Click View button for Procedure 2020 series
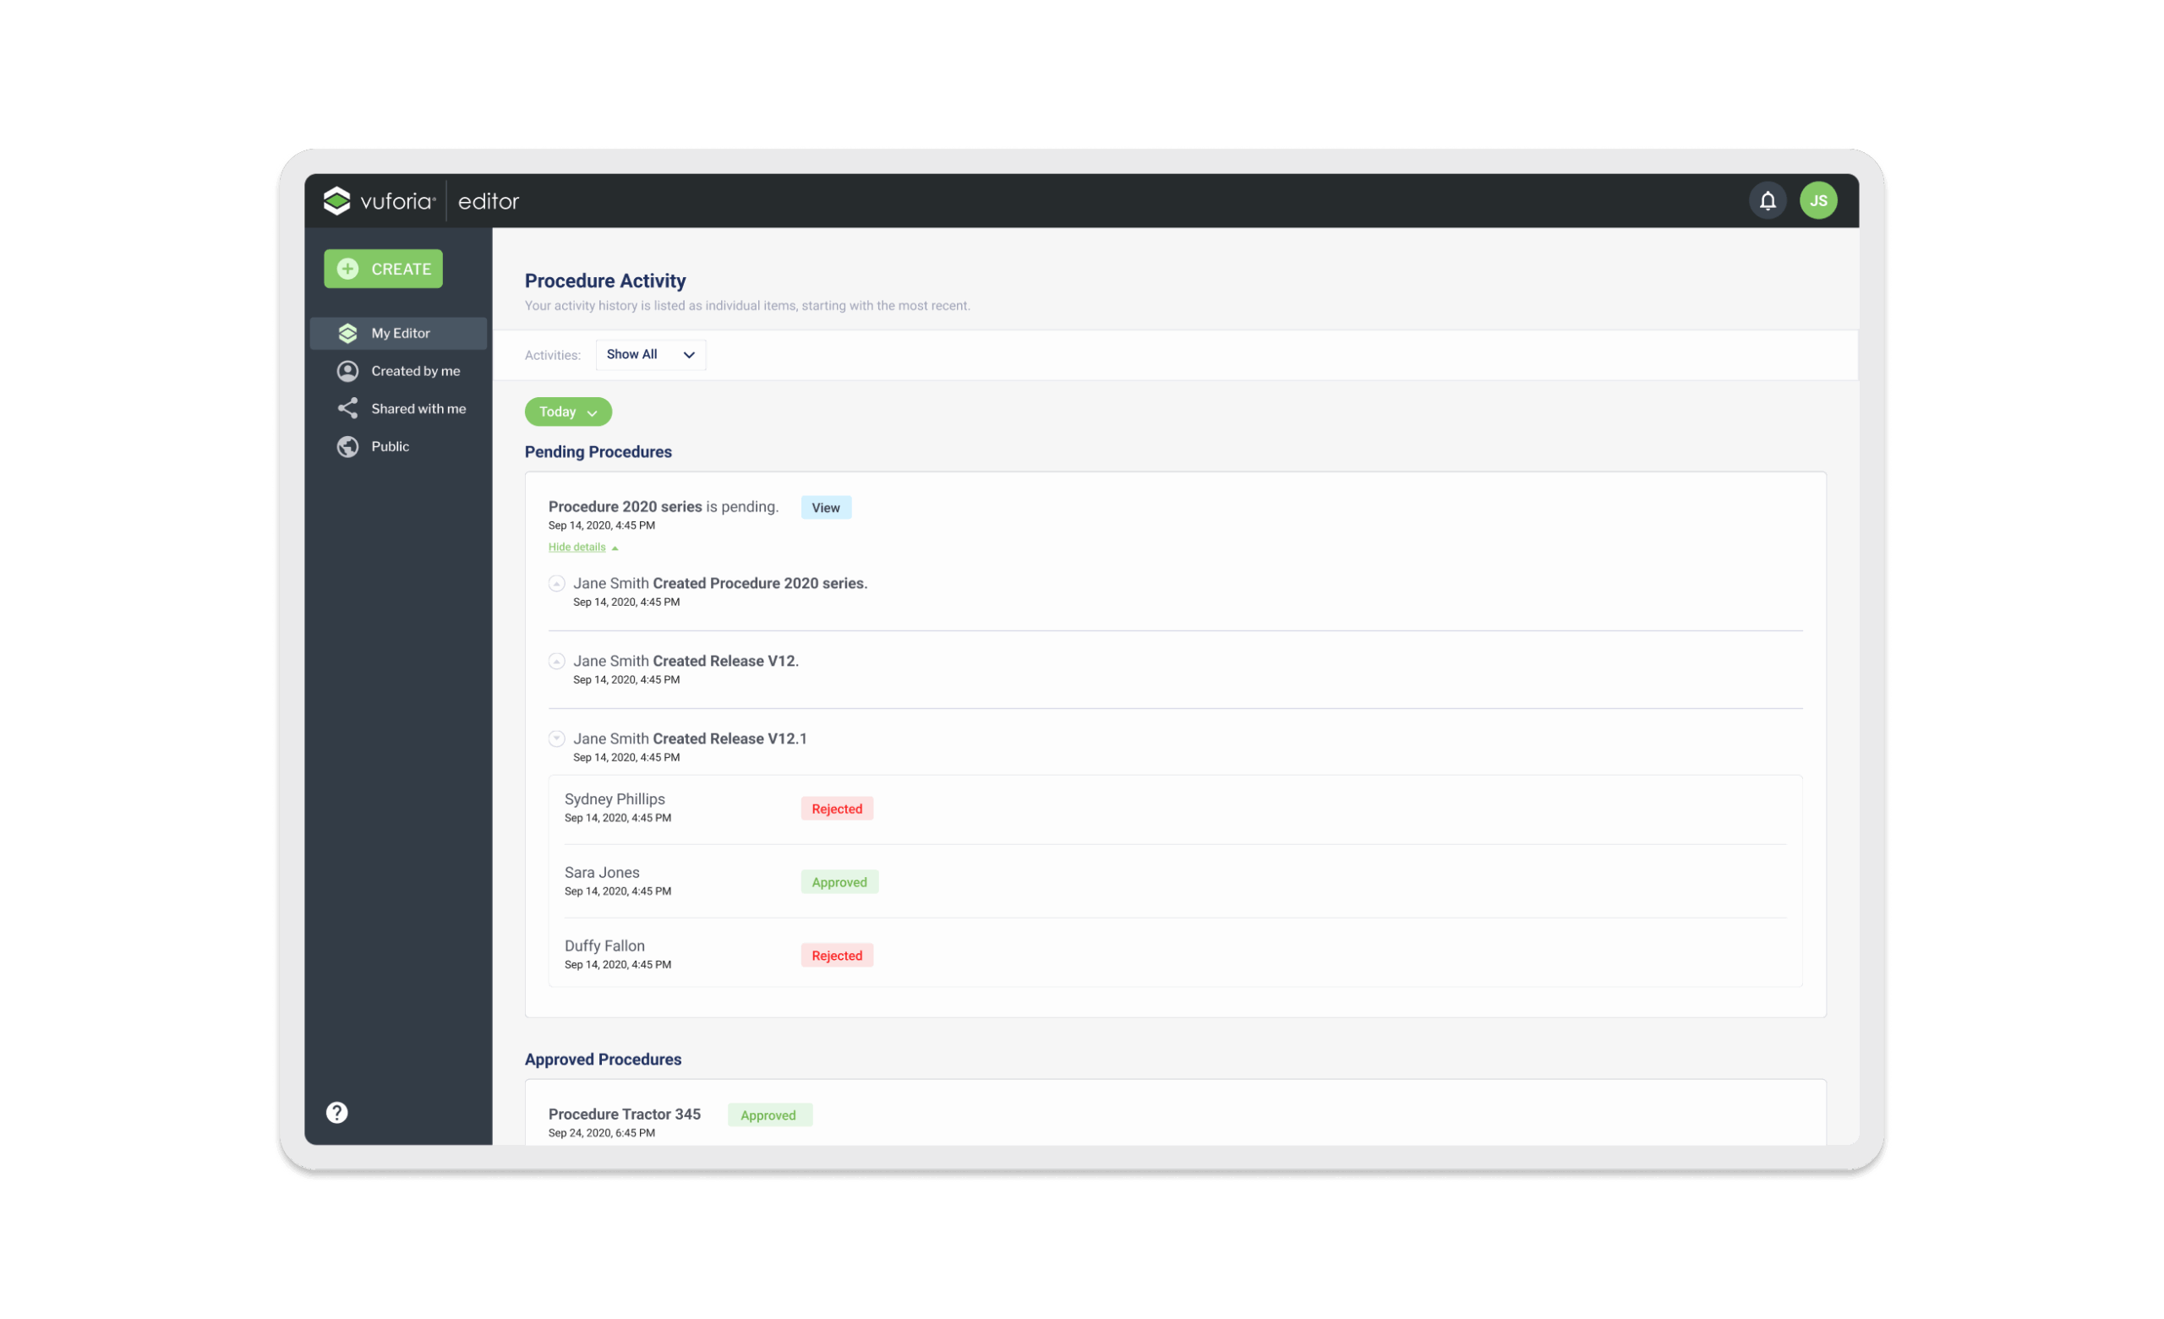Screen dimensions: 2164x1319 pos(826,508)
